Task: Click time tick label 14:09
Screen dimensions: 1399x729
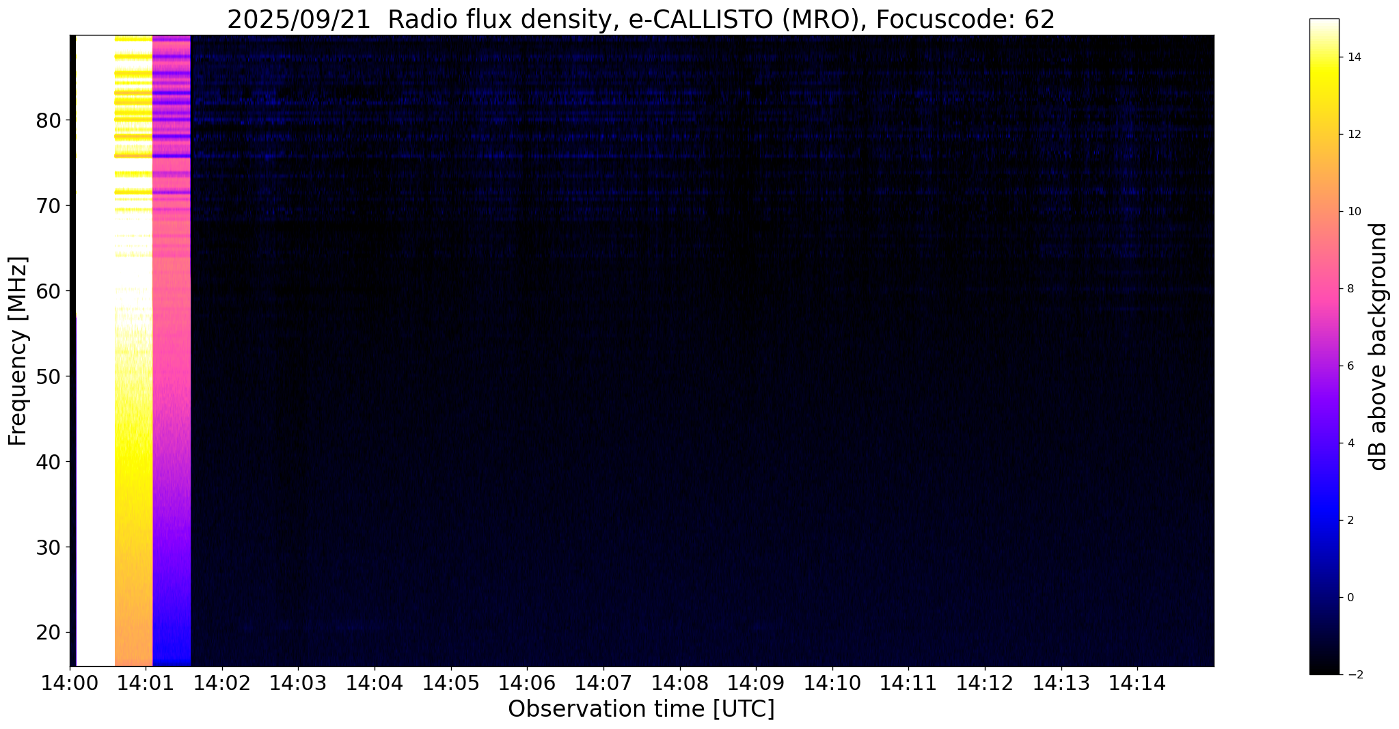Action: [756, 683]
